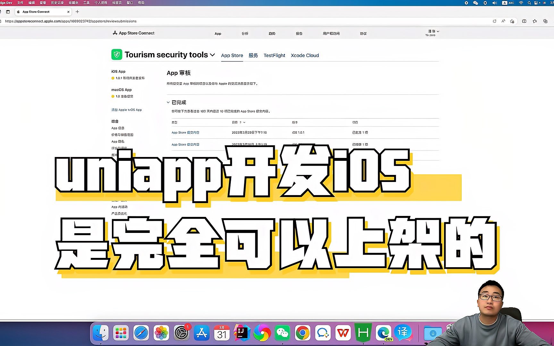Image resolution: width=554 pixels, height=346 pixels.
Task: Launch Google Chrome from the dock
Action: [303, 333]
